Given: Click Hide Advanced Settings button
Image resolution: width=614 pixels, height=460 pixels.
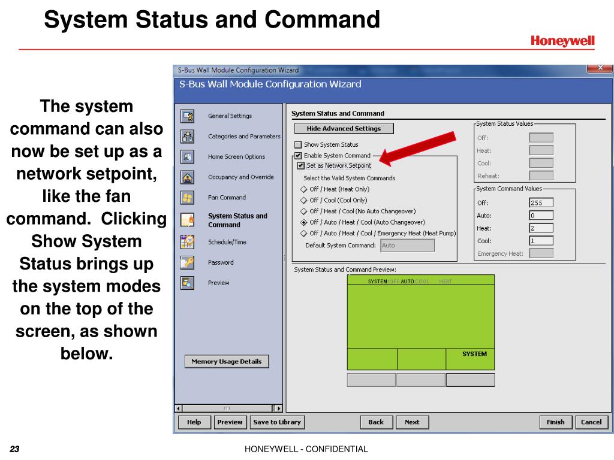Looking at the screenshot, I should tap(344, 128).
